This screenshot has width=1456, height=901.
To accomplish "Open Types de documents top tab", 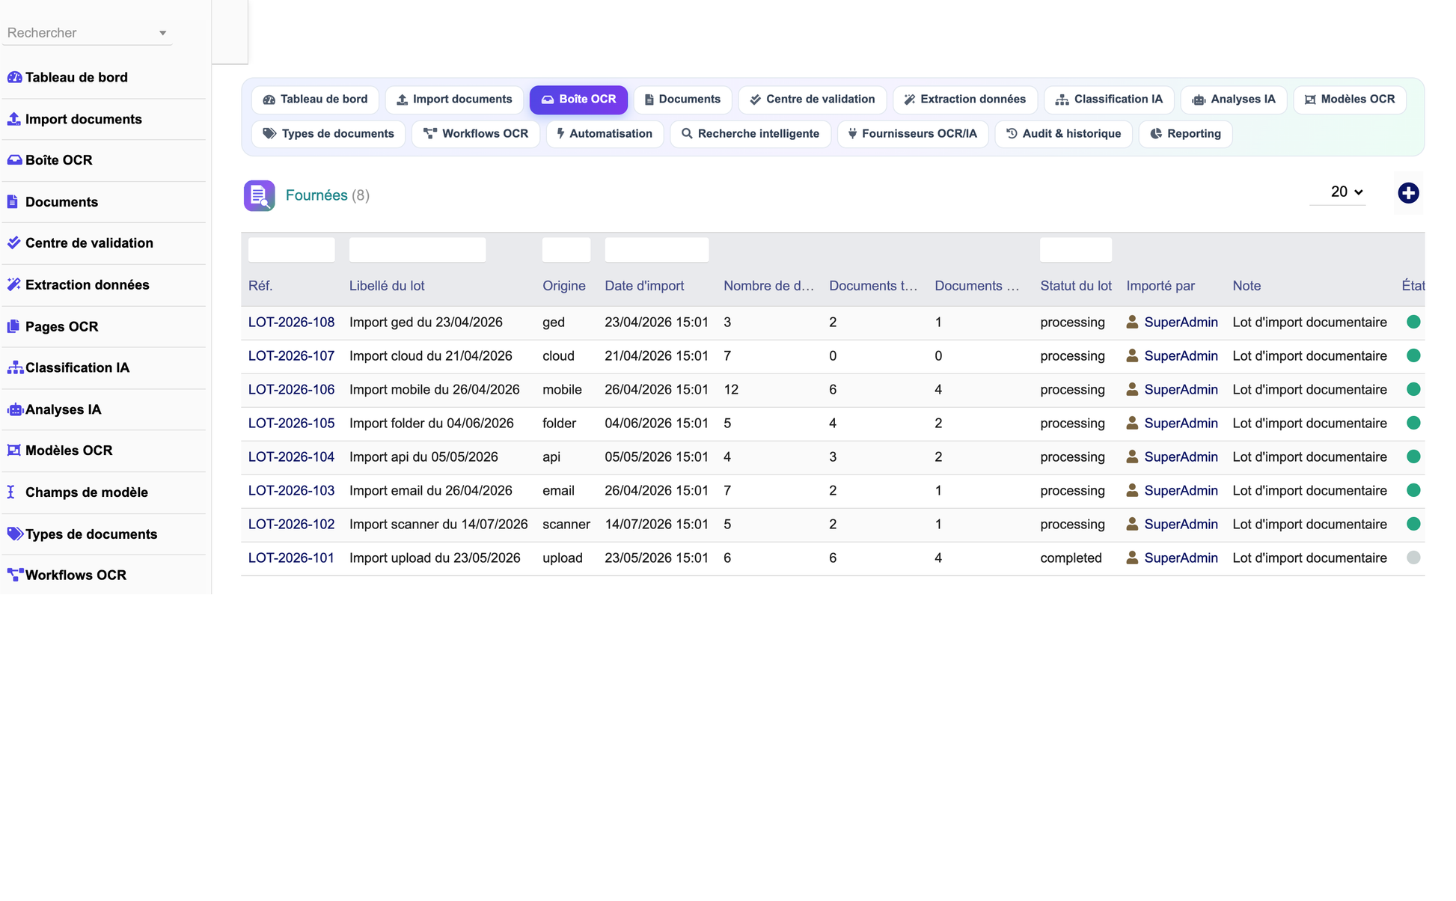I will (328, 134).
